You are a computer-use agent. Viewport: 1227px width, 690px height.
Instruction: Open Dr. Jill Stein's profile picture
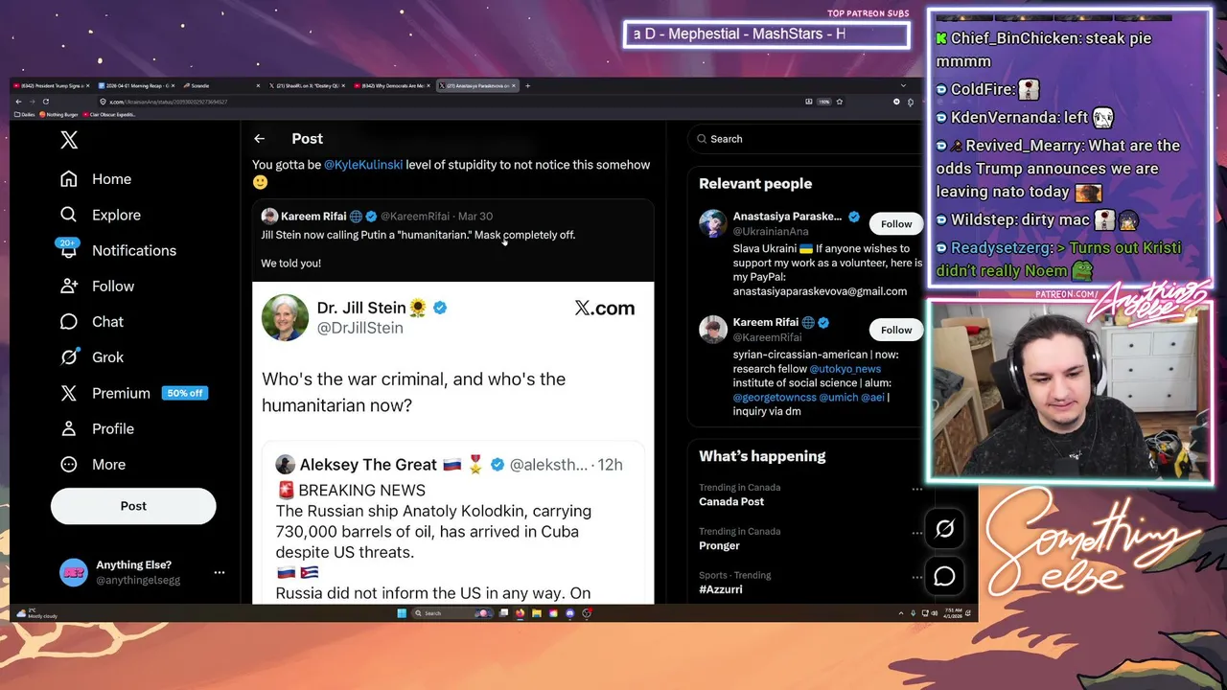tap(285, 317)
